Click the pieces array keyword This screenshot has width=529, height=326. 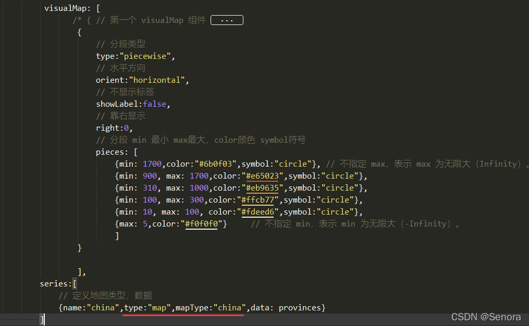(x=109, y=153)
